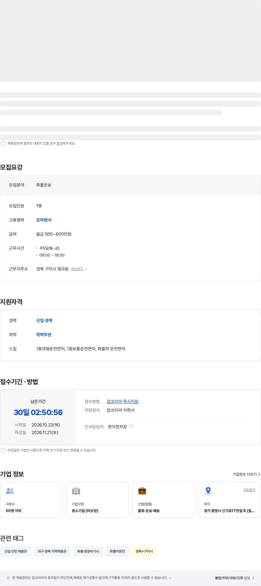This screenshot has height=586, width=261.
Task: Click the 위치 map pin icon
Action: [208, 491]
